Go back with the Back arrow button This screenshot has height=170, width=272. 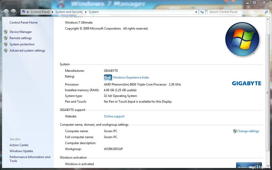(6, 12)
